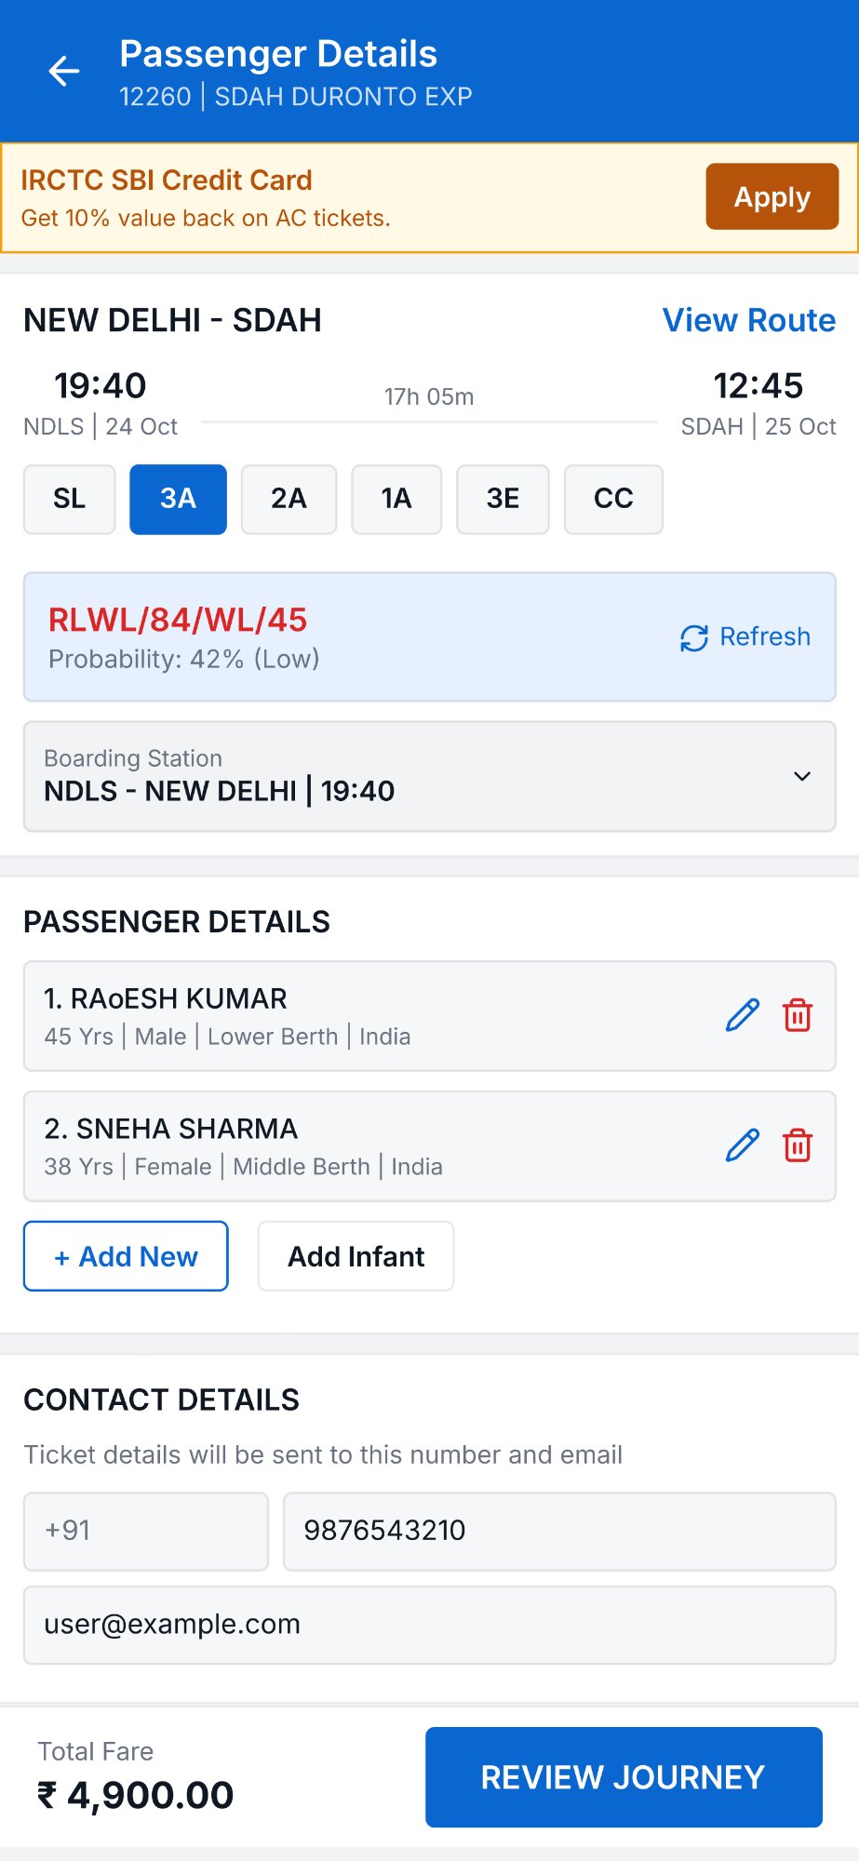
Task: Edit SNEHA SHARMA's details via pencil icon
Action: click(742, 1145)
